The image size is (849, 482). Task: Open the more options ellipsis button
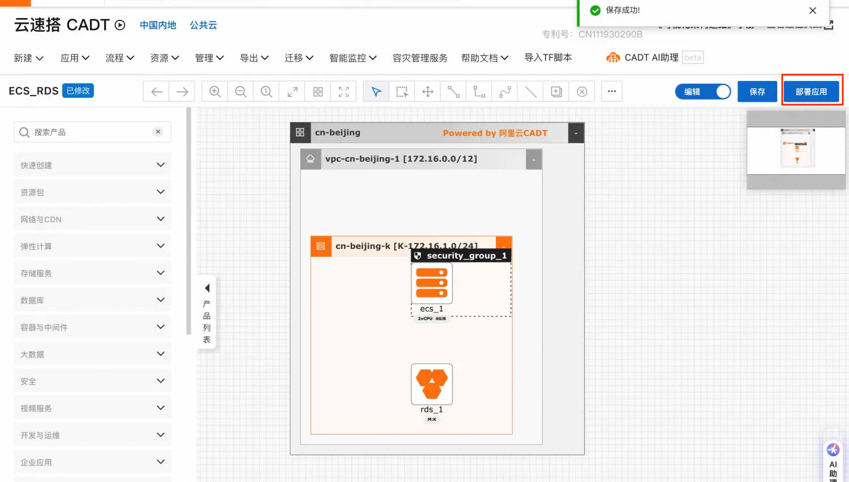[612, 91]
